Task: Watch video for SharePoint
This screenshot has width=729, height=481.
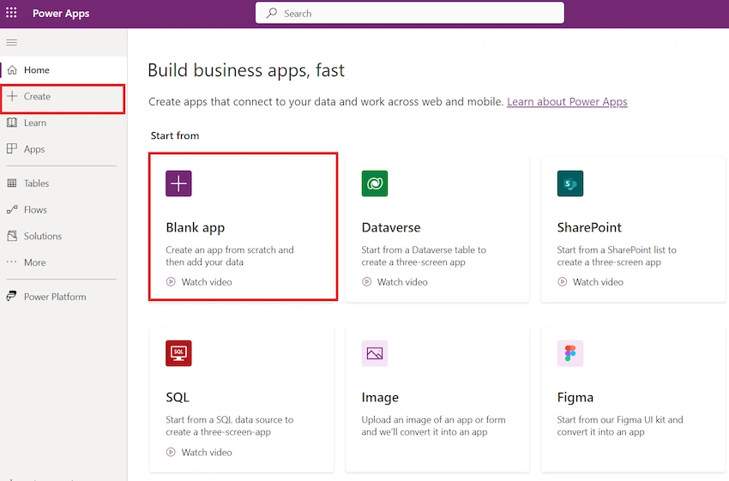Action: (598, 281)
